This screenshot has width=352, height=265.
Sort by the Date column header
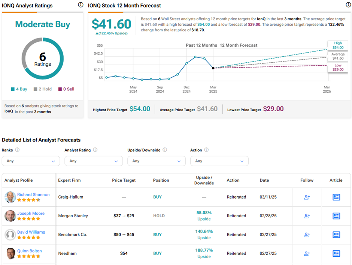point(264,180)
